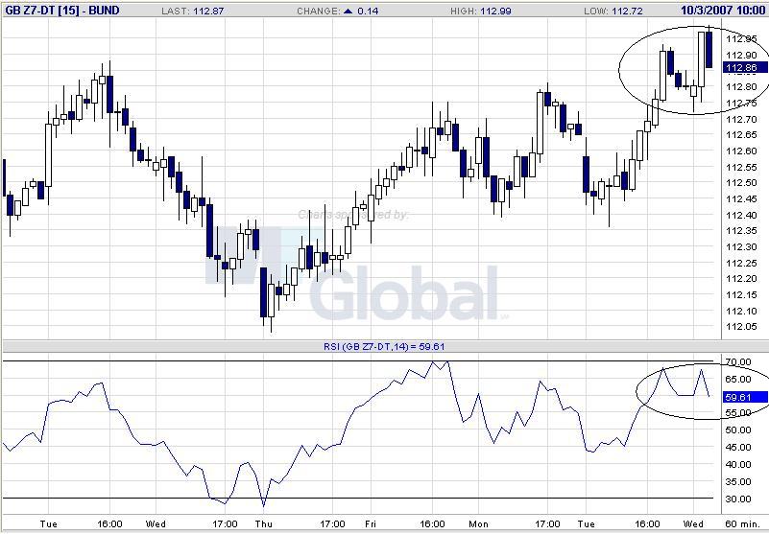This screenshot has height=534, width=769.
Task: Click the 112.20 price axis label
Action: (741, 279)
